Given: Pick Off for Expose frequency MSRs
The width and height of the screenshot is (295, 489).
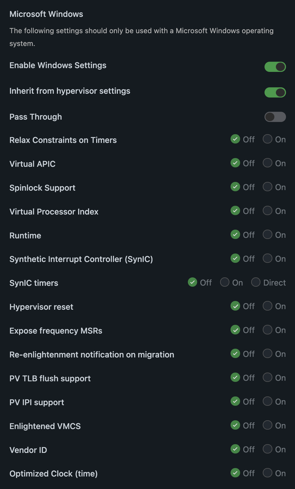Looking at the screenshot, I should (x=235, y=330).
